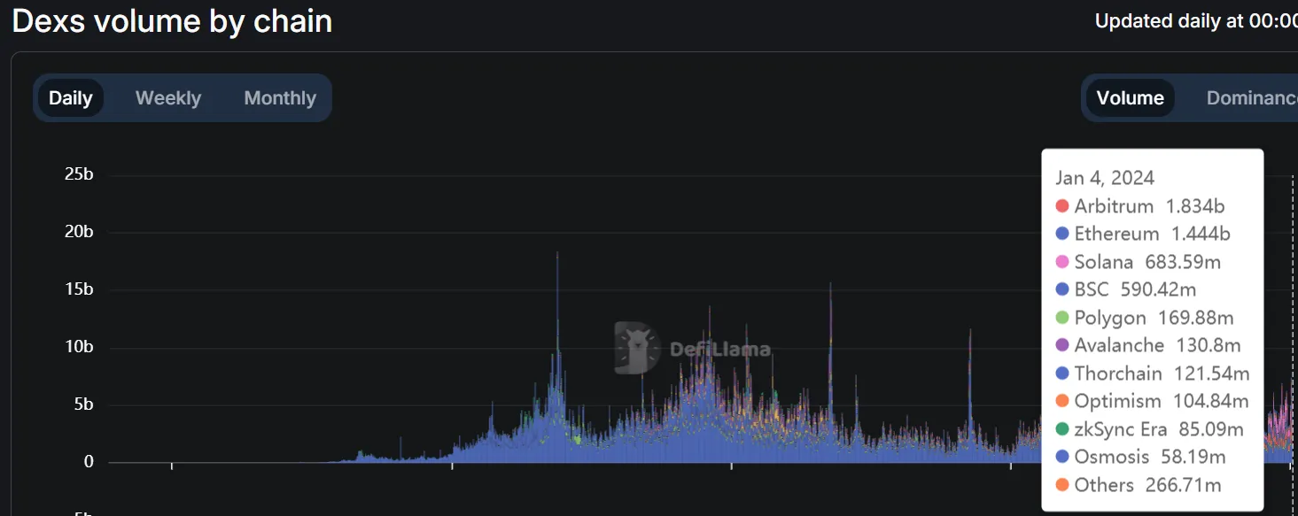The height and width of the screenshot is (516, 1298).
Task: Click the Solana pink dot icon
Action: 1061,261
